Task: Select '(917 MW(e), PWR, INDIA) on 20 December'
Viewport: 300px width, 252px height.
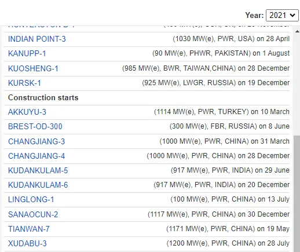Action: 222,185
